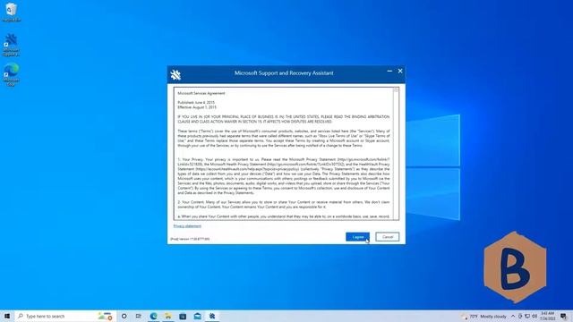
Task: Open the notification Action Center
Action: point(564,316)
